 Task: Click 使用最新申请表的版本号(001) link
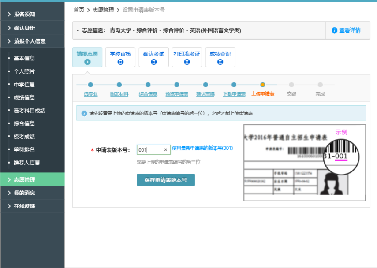coord(202,149)
